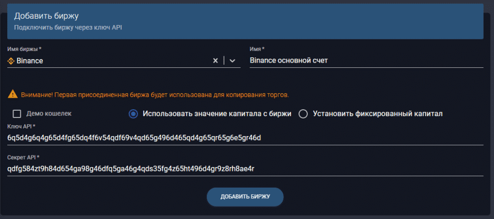Click the Внимание warning message text

(x=155, y=94)
